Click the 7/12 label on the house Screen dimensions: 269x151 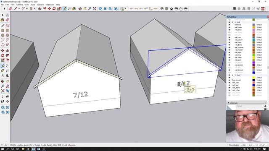coord(81,95)
